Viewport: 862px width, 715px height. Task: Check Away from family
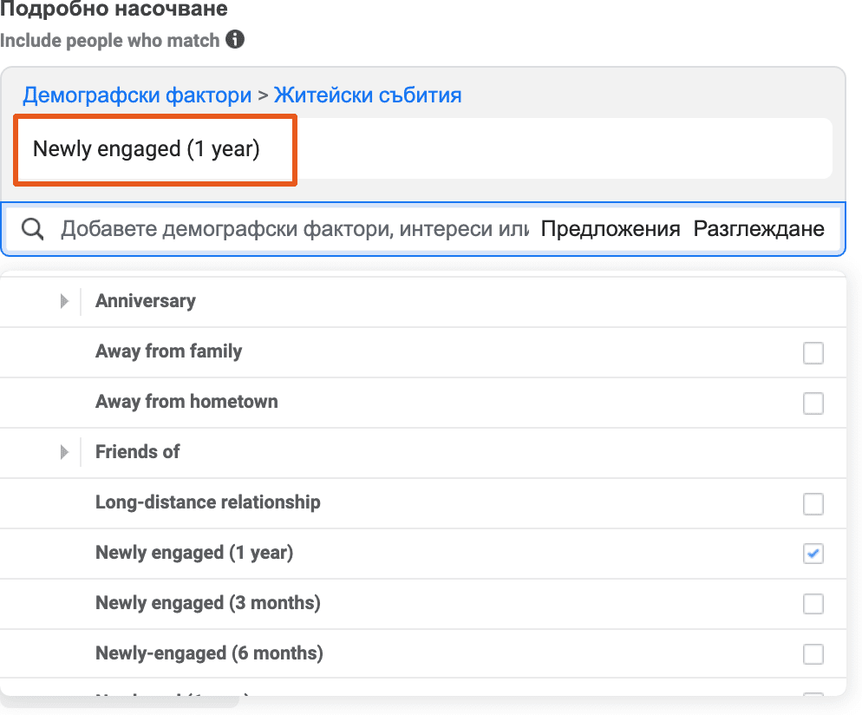pos(813,352)
